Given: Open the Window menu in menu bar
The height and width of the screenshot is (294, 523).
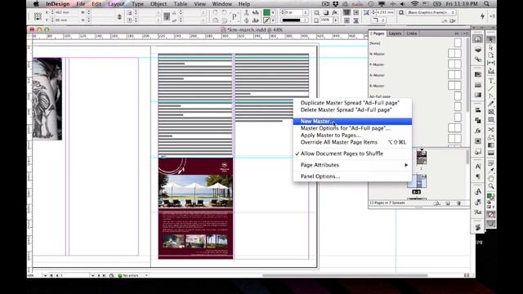Looking at the screenshot, I should click(x=221, y=4).
